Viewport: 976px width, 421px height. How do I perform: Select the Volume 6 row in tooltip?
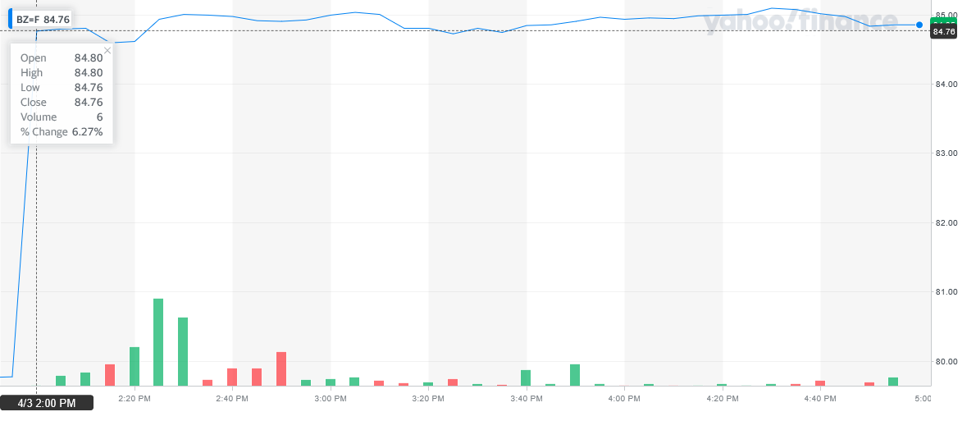coord(62,117)
